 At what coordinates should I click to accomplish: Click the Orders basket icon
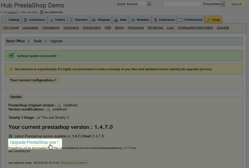51,20
